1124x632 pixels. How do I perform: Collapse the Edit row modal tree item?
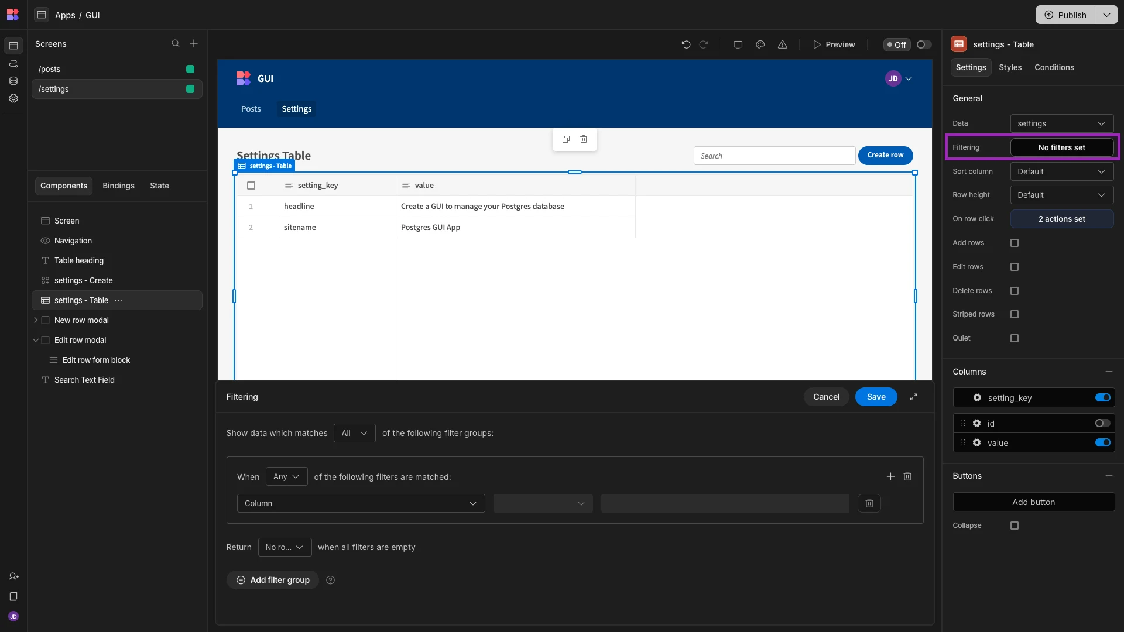pos(36,340)
